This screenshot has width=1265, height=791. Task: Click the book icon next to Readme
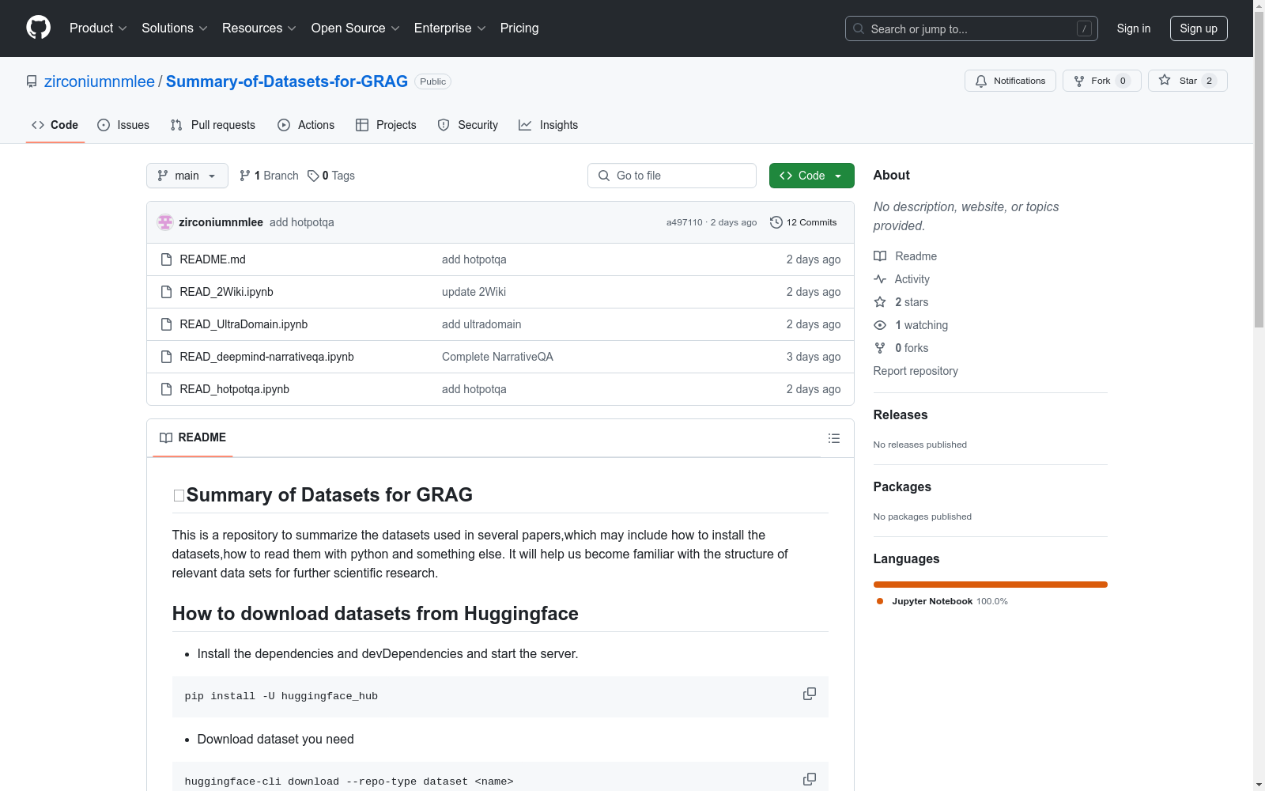tap(880, 256)
